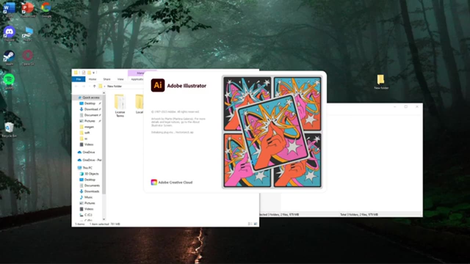The image size is (470, 264).
Task: Click the Adobe Creative Cloud logo on the splash screen
Action: 154,182
